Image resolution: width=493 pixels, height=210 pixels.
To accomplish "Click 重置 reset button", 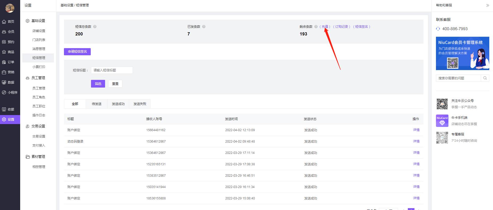I will (x=115, y=84).
